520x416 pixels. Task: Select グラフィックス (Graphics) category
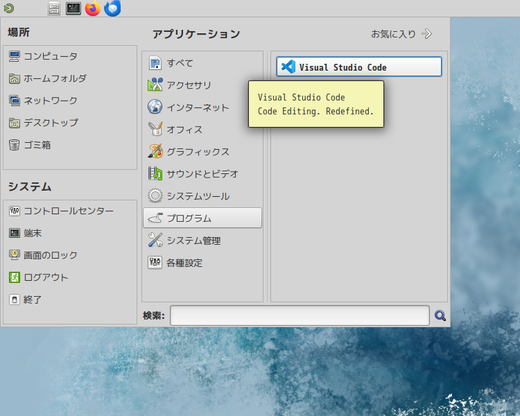click(202, 152)
